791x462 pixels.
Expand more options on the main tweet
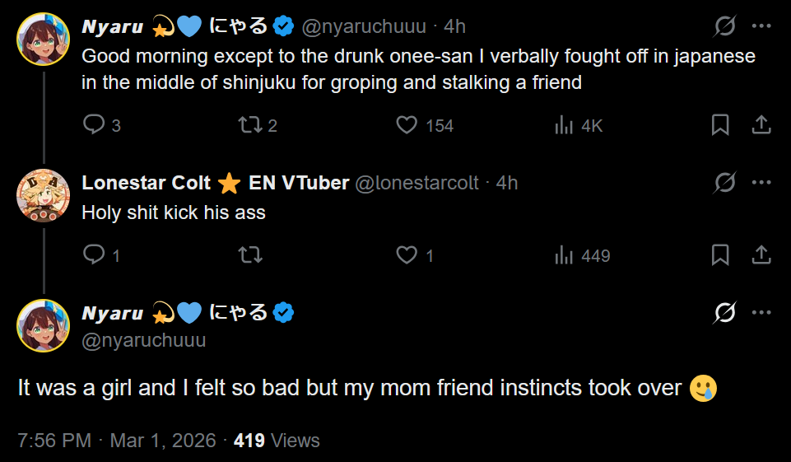pyautogui.click(x=761, y=313)
